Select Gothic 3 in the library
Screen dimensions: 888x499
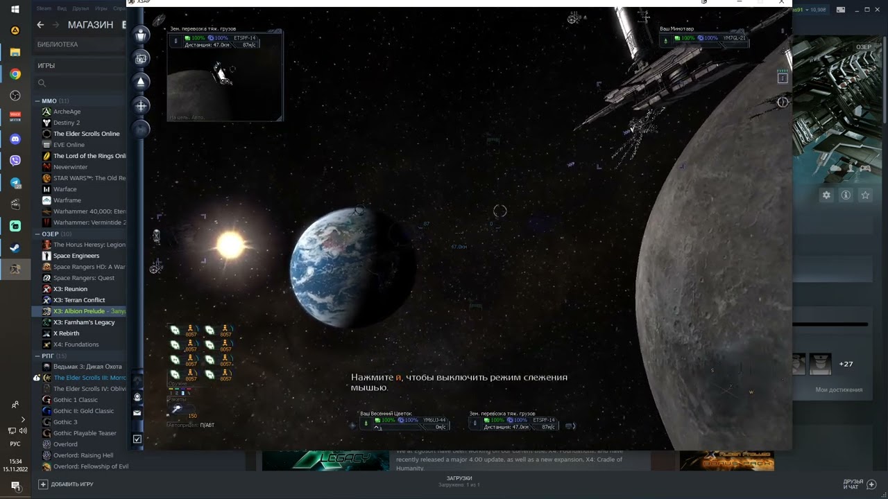[x=65, y=422]
